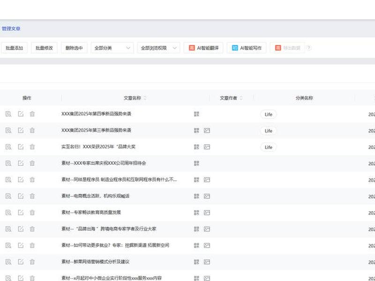This screenshot has height=281, width=375.
Task: Edit the XXX集团2025年第四季新品 article
Action: pos(21,114)
